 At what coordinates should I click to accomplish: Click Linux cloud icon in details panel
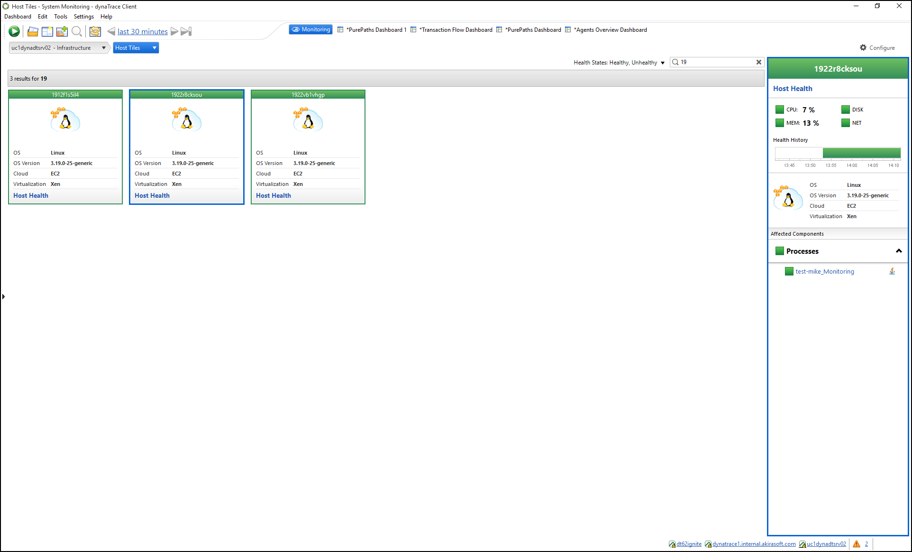click(x=788, y=198)
